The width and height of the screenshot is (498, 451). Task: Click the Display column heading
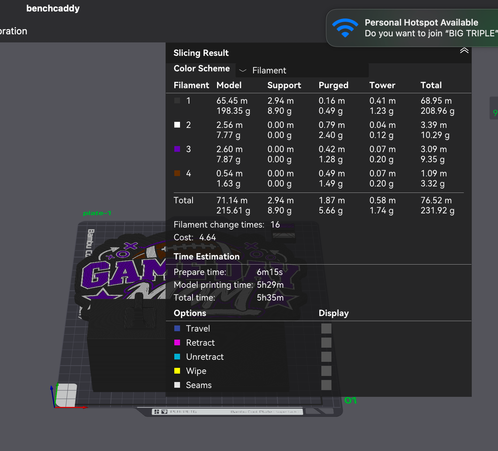pyautogui.click(x=333, y=313)
